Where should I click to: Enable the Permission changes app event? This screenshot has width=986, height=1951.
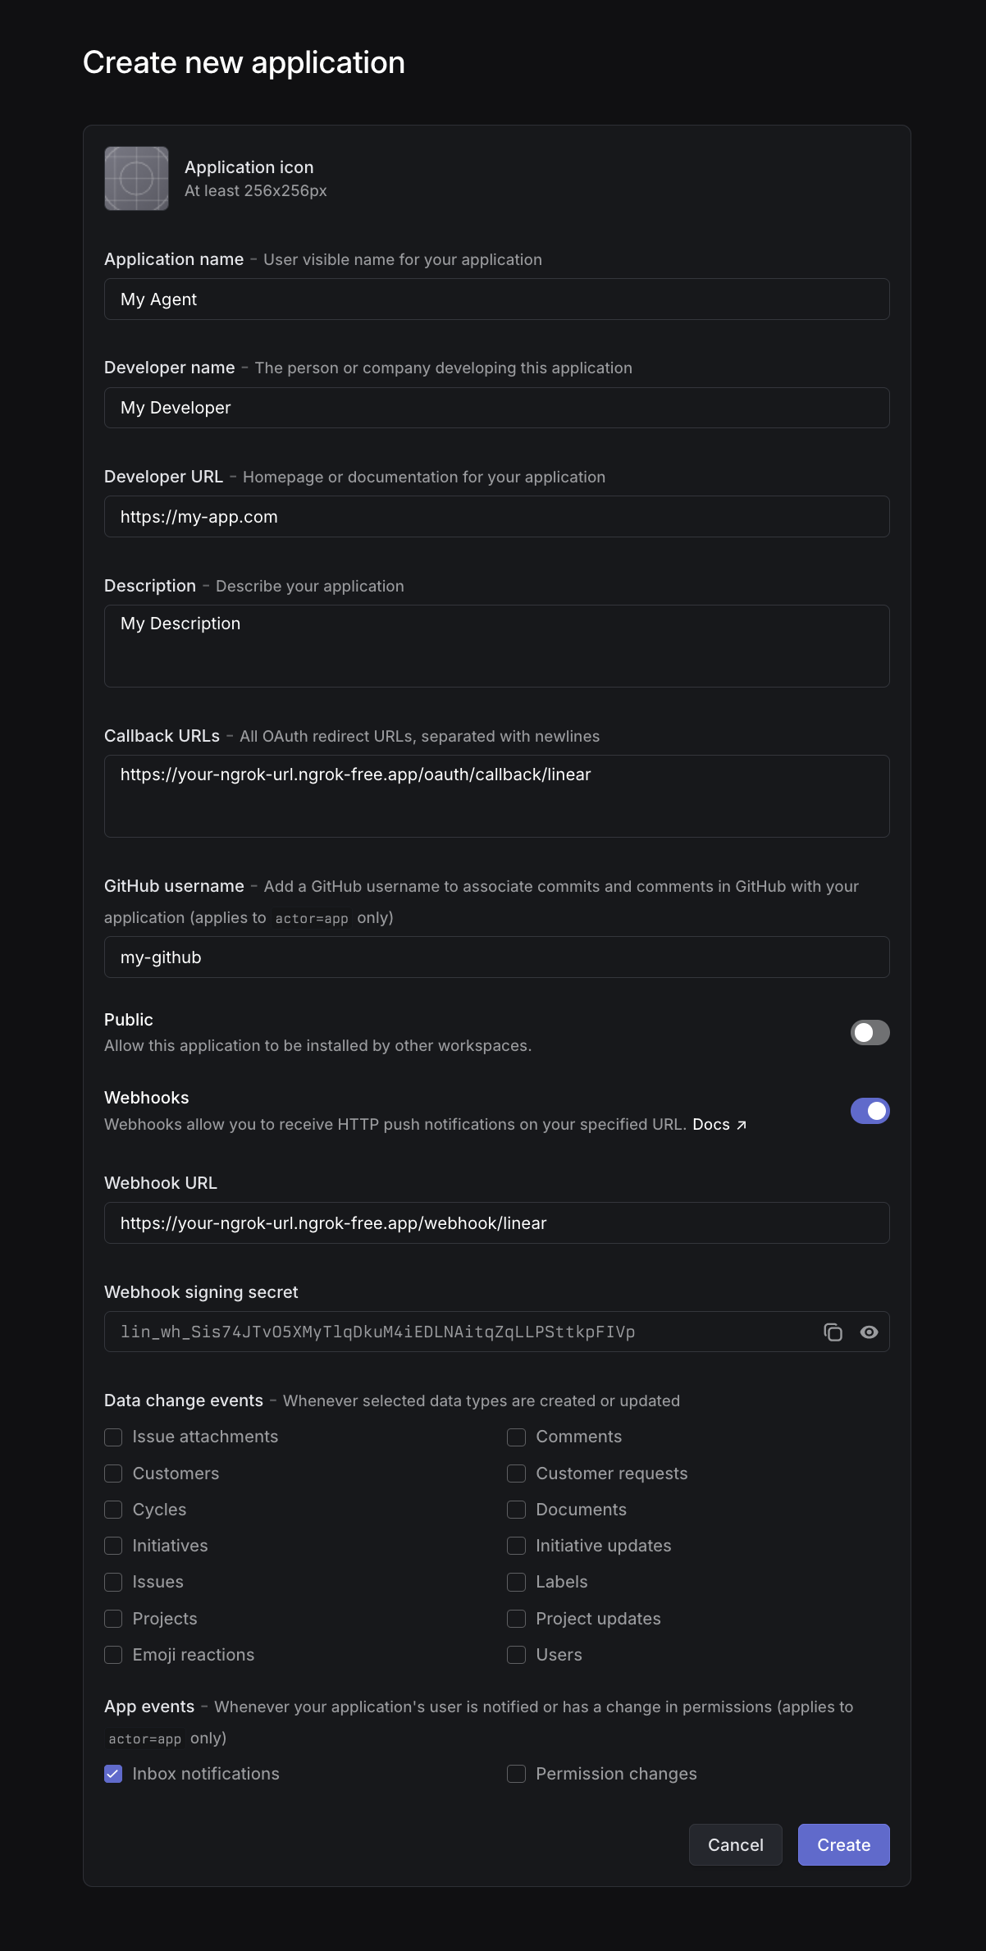pyautogui.click(x=516, y=1773)
